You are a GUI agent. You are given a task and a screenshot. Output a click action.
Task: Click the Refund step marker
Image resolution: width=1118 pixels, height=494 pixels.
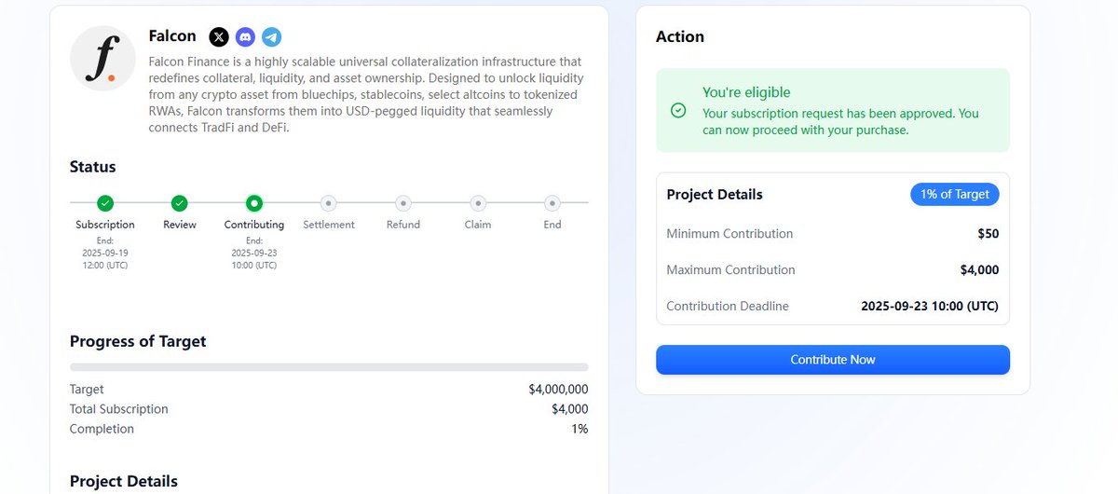(403, 202)
